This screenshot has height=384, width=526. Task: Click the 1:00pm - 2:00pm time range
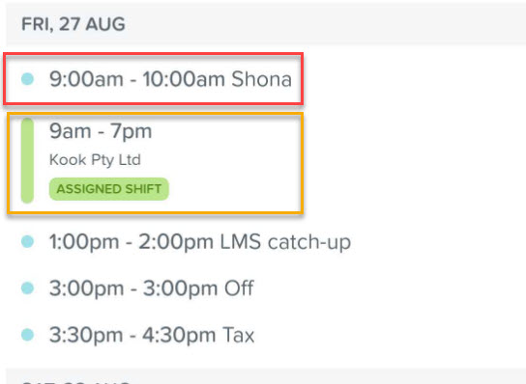pos(131,242)
